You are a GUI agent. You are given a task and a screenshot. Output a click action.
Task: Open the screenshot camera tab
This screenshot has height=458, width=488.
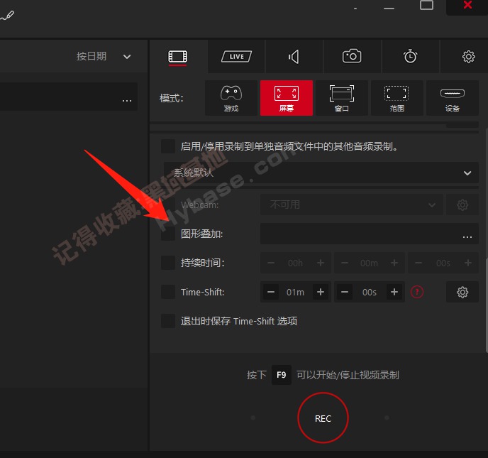pyautogui.click(x=352, y=57)
